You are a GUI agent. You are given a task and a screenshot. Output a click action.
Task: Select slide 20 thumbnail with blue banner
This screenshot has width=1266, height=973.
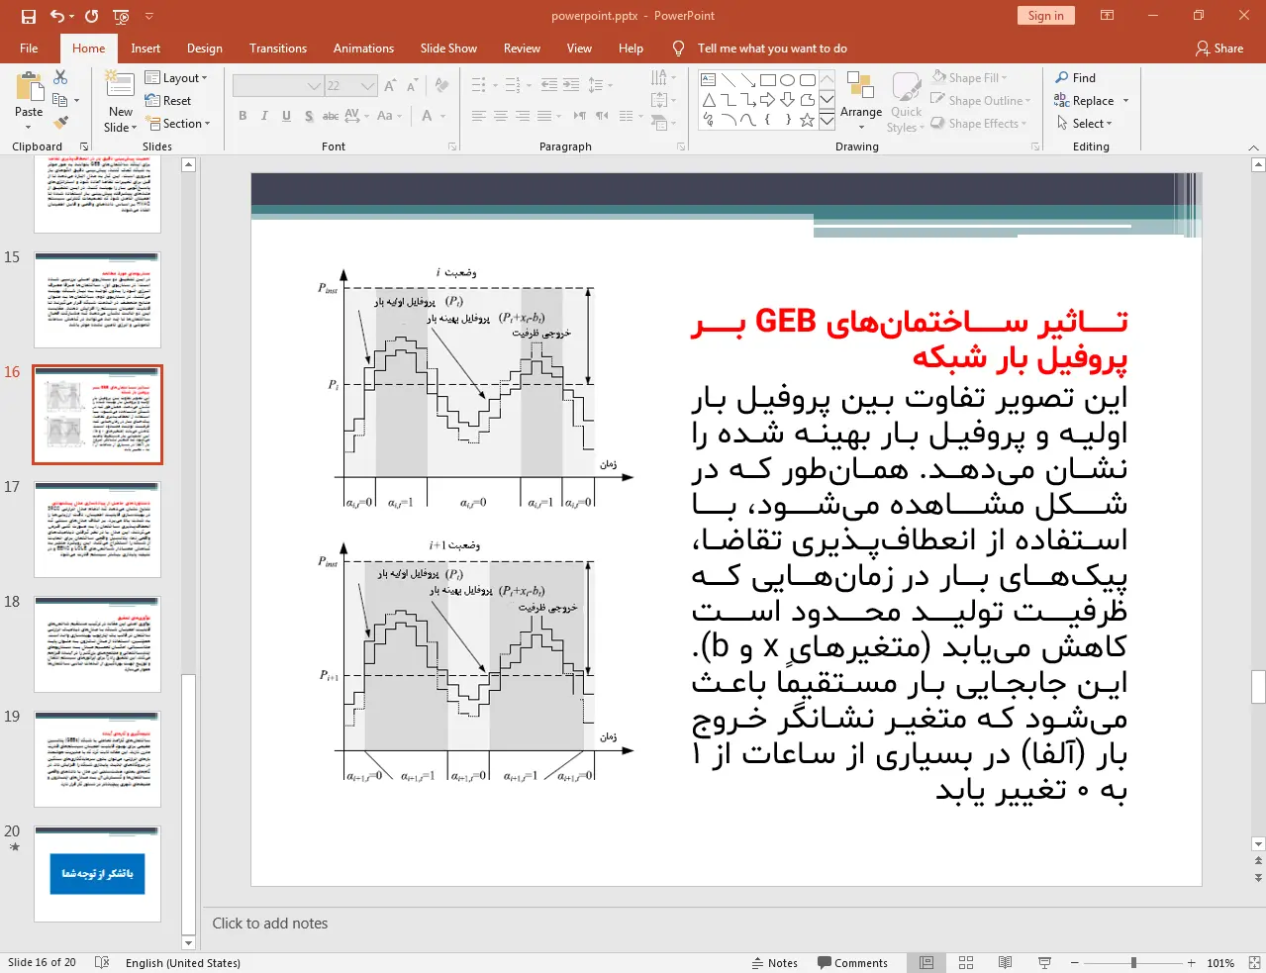pos(97,874)
